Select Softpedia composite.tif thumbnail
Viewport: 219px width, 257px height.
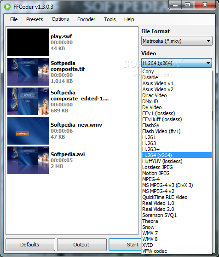tap(28, 72)
